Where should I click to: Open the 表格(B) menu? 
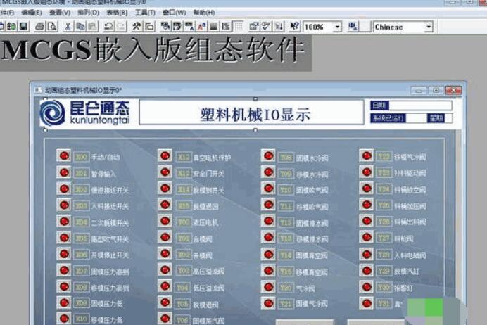point(117,13)
